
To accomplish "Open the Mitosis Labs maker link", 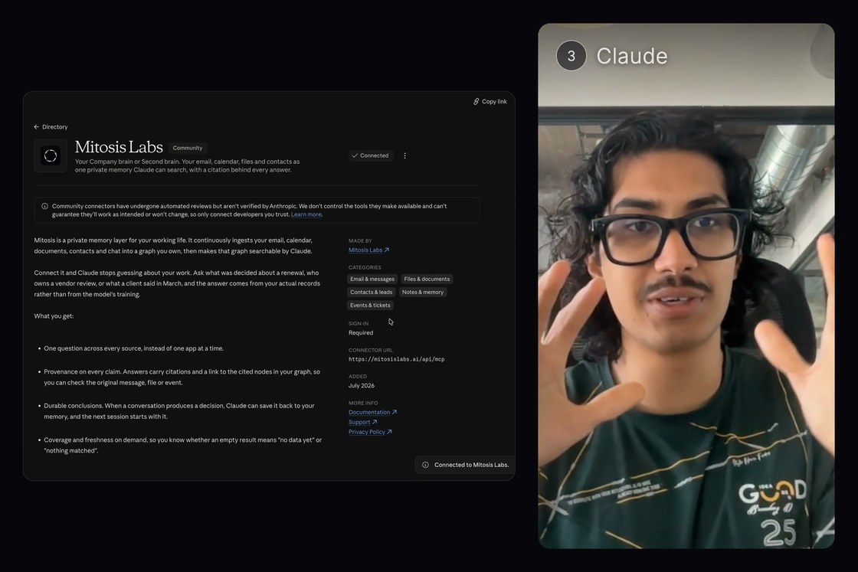I will click(x=368, y=250).
